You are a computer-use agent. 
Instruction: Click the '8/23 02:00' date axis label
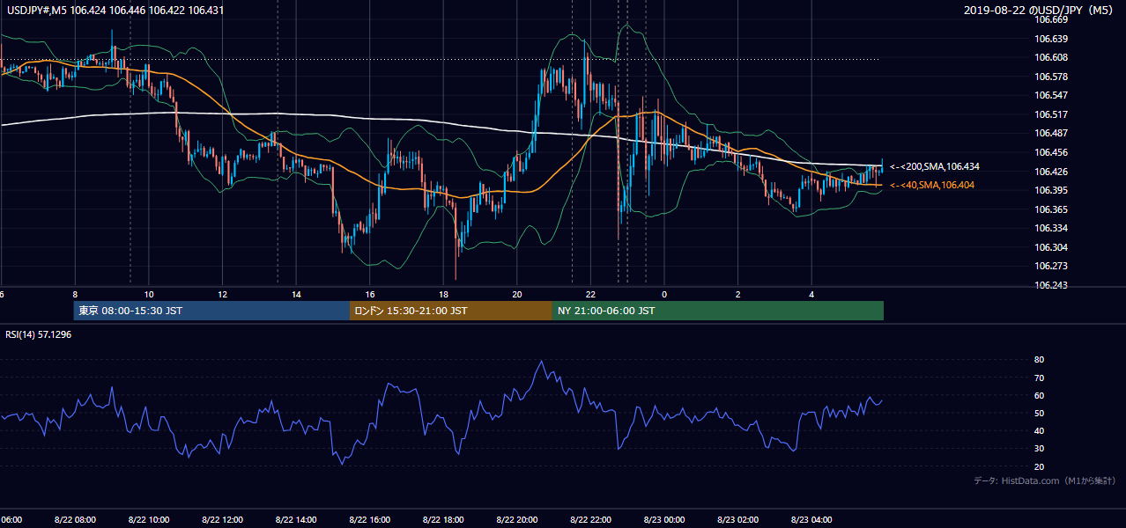pyautogui.click(x=738, y=519)
